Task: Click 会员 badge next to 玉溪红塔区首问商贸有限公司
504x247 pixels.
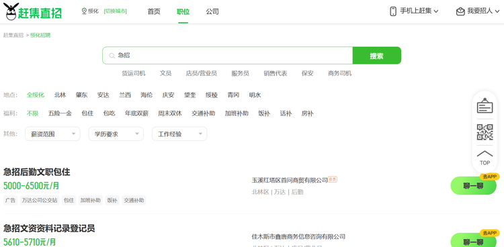Action: point(333,180)
